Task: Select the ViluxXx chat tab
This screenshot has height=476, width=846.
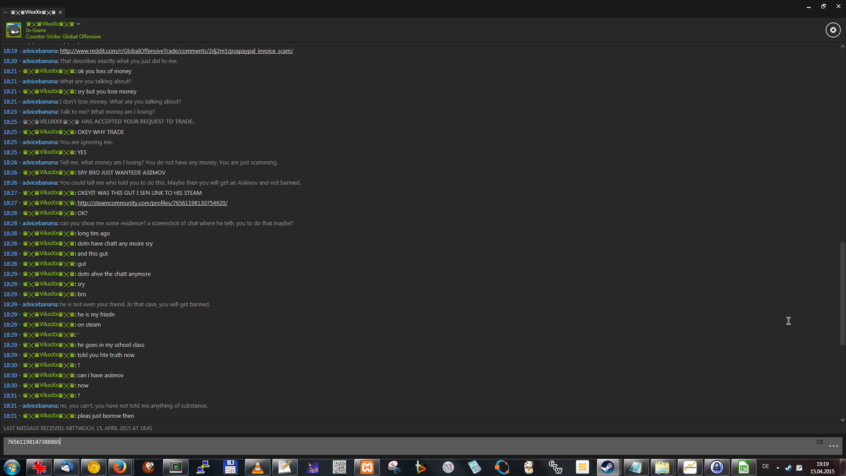Action: 33,12
